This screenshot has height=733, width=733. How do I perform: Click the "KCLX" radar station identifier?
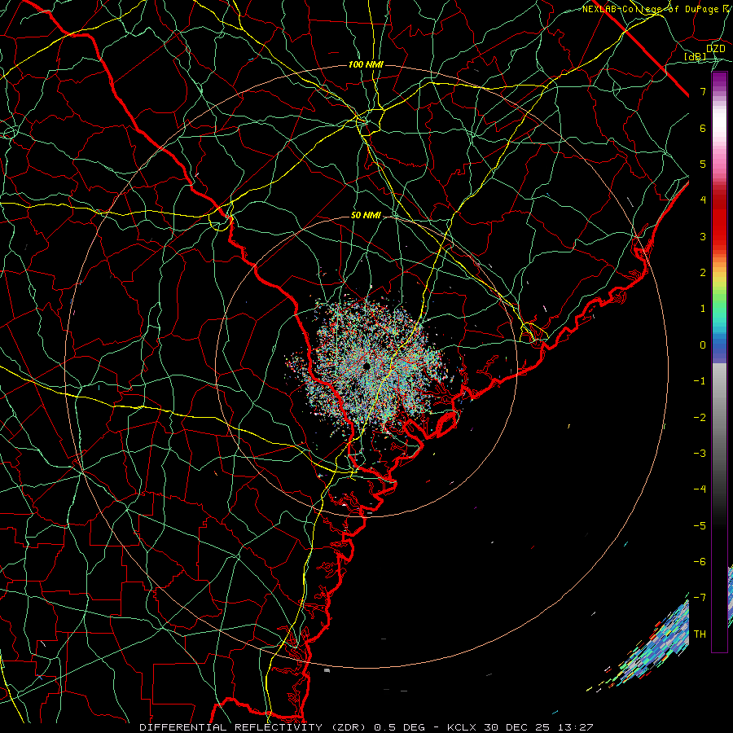pyautogui.click(x=462, y=727)
